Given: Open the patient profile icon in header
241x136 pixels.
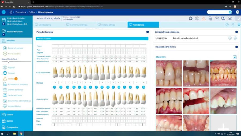Looking at the screenshot, I should point(197,18).
